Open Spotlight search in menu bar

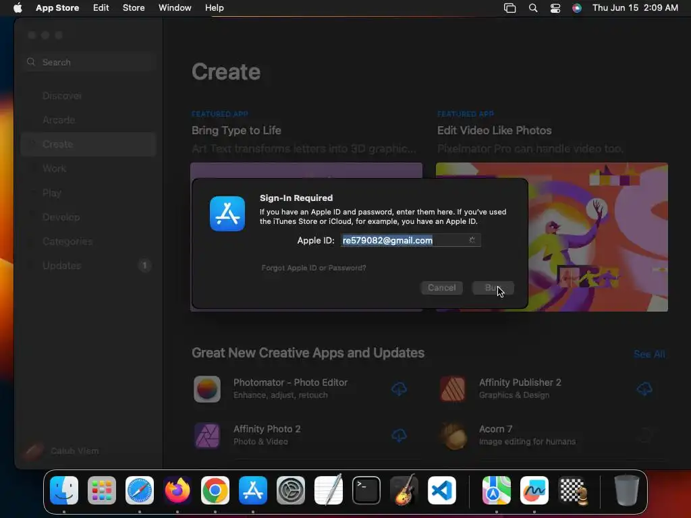tap(533, 8)
